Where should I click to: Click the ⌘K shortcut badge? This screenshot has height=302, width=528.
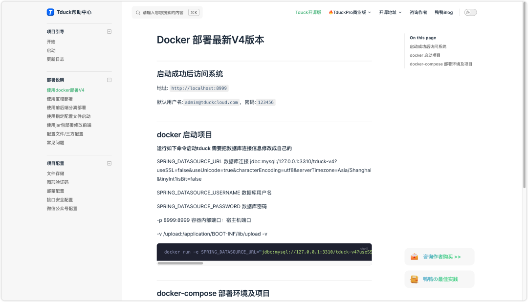194,13
